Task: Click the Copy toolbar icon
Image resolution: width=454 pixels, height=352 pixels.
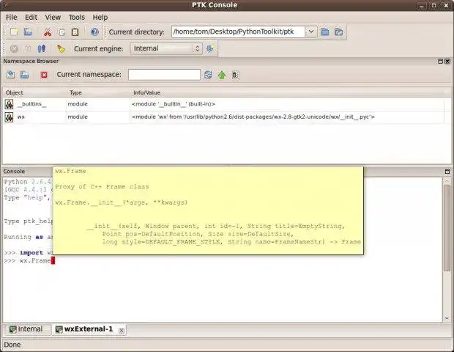Action: pos(62,32)
